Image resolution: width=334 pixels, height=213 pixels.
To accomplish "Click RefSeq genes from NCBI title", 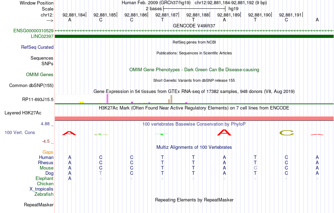I will coord(194,42).
